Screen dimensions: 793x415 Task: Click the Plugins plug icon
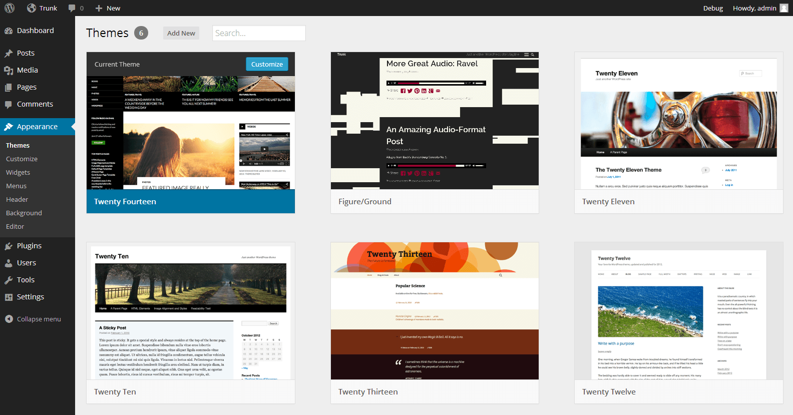(9, 246)
